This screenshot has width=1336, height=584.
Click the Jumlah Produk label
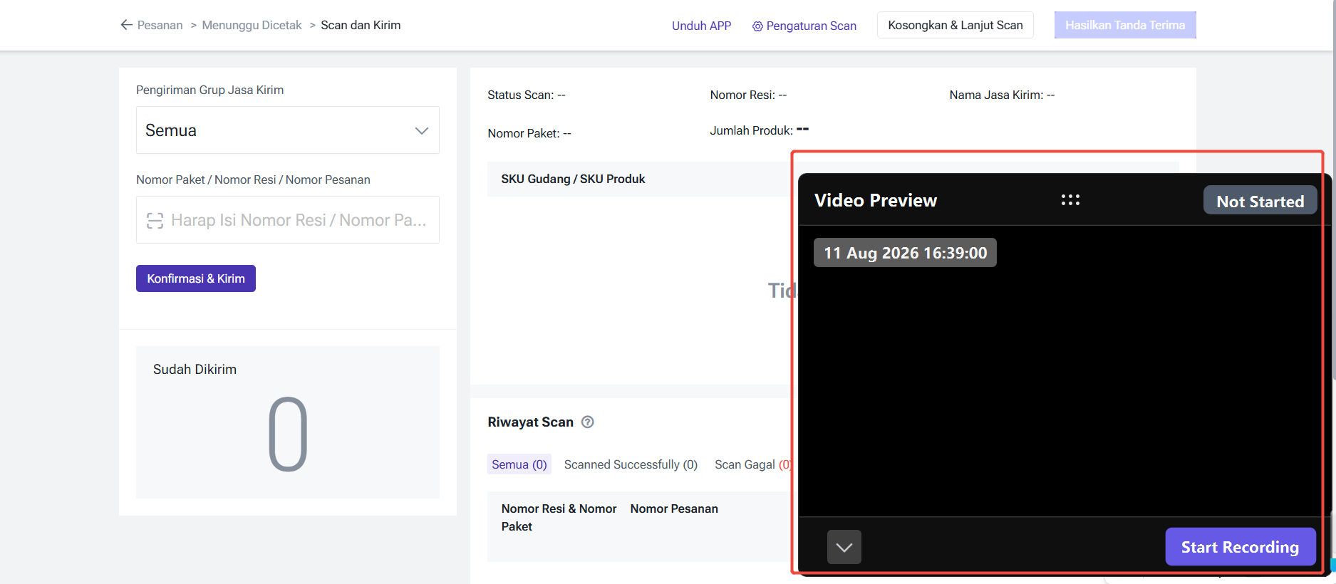tap(759, 130)
